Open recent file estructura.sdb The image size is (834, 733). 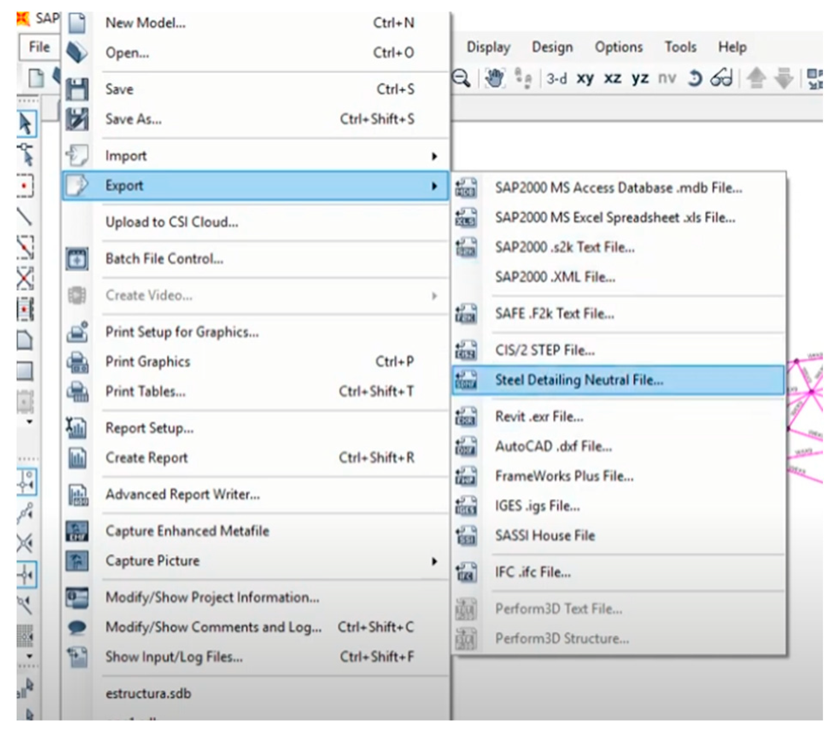[x=148, y=693]
